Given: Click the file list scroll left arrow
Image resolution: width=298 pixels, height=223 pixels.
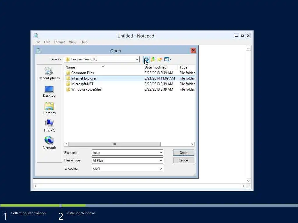Looking at the screenshot, I should 66,144.
